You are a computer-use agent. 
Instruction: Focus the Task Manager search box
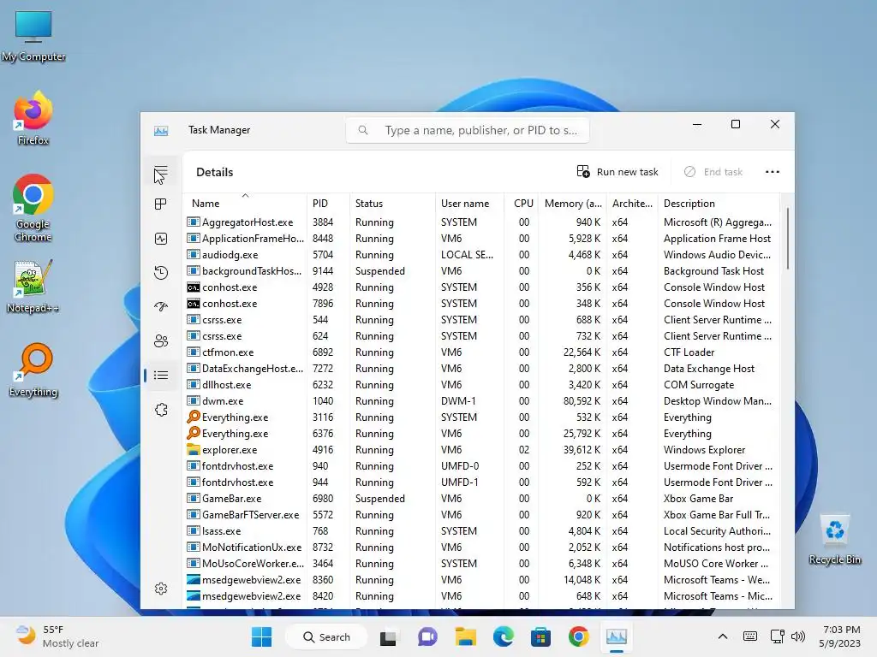tap(468, 130)
